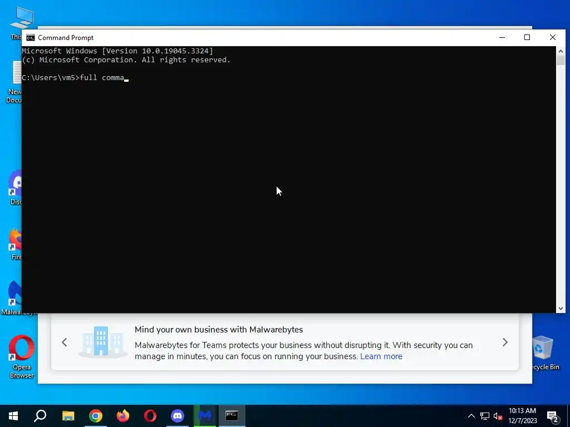The width and height of the screenshot is (570, 427).
Task: Open the Windows Start menu
Action: [13, 416]
